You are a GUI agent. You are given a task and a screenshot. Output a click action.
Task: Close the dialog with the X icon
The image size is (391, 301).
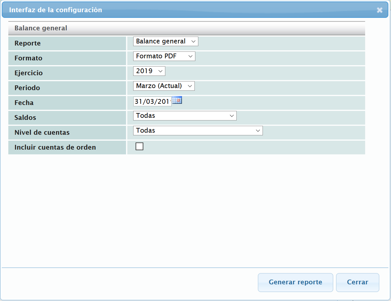click(x=379, y=10)
